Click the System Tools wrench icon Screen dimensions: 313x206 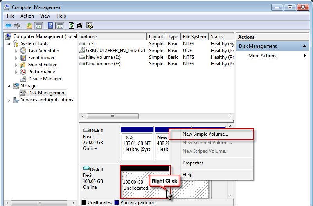(16, 43)
